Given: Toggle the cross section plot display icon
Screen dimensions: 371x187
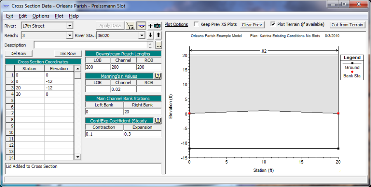Looking at the screenshot, I should click(141, 26).
